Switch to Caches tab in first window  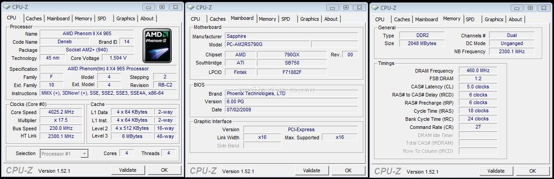tap(34, 18)
